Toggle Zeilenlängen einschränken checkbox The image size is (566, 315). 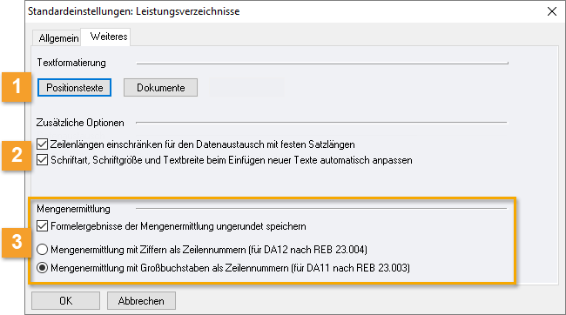[43, 144]
